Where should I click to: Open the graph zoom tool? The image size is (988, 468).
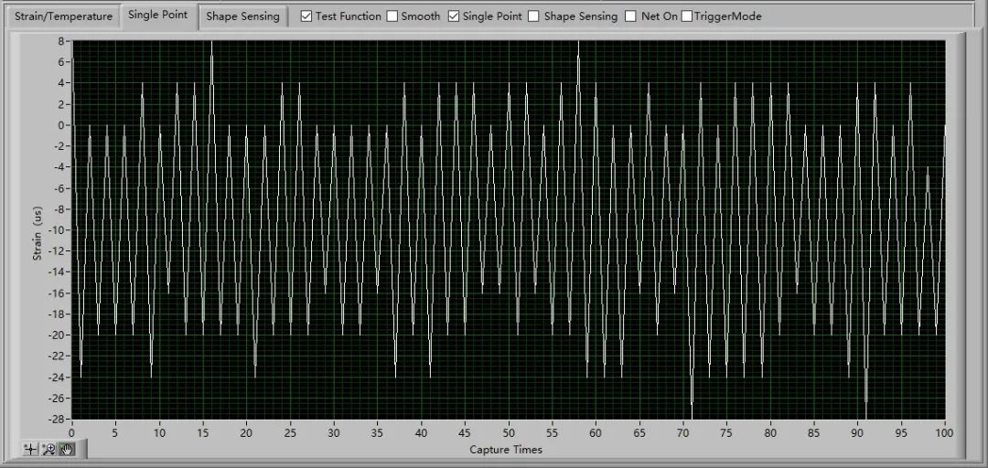[x=49, y=449]
